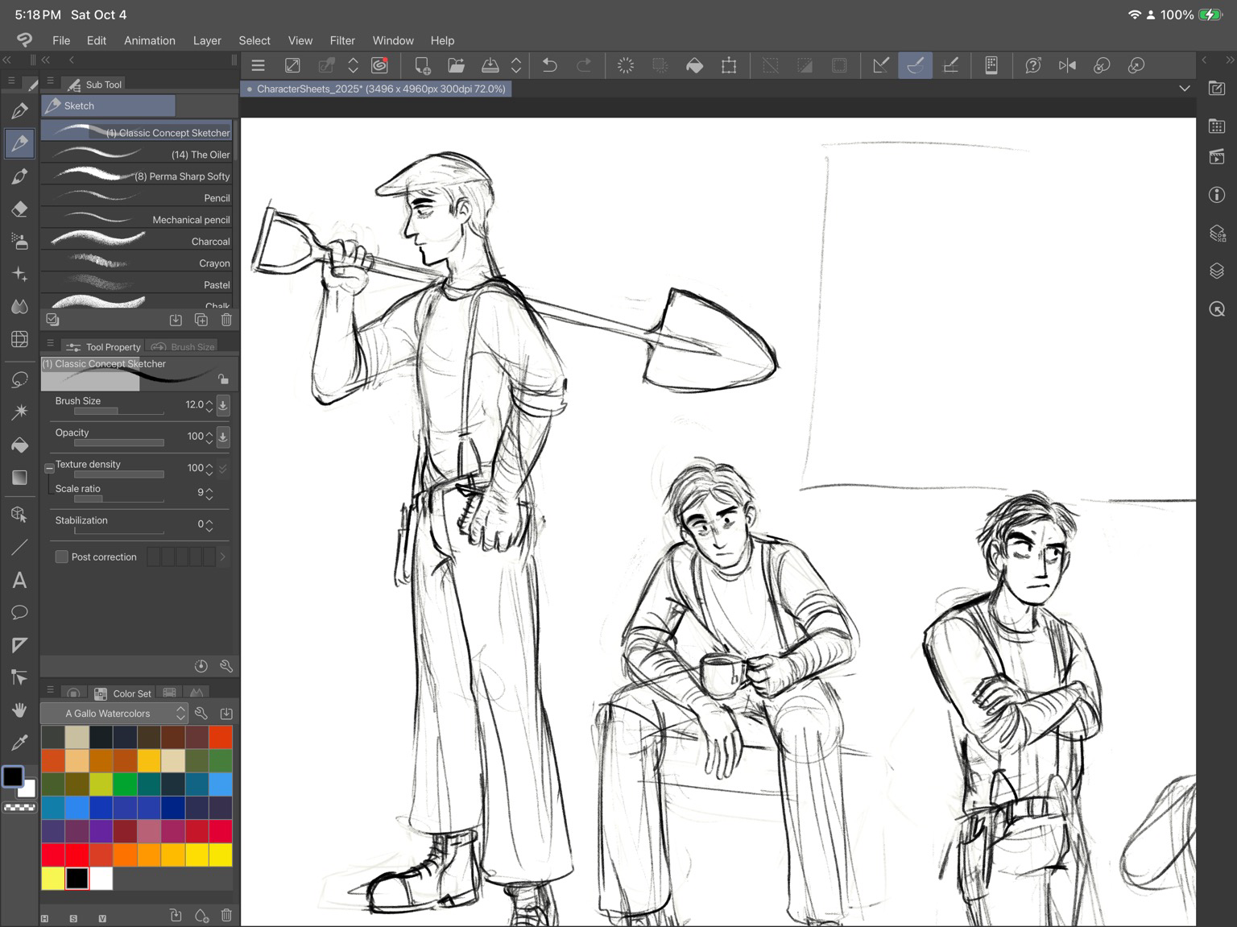Pick the bright green color swatch
The image size is (1237, 927).
click(125, 784)
